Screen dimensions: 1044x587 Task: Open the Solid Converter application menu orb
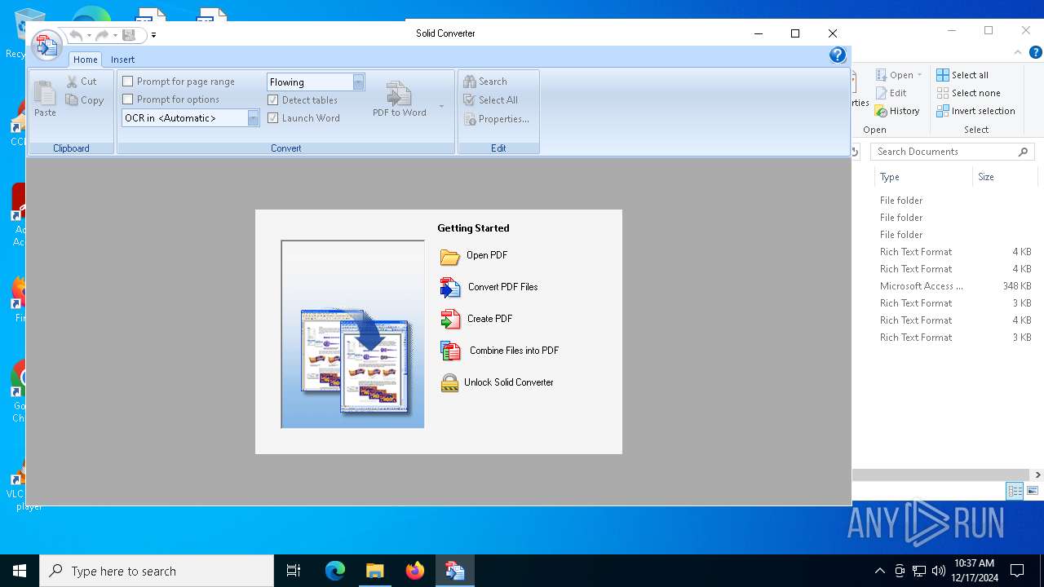[x=46, y=45]
